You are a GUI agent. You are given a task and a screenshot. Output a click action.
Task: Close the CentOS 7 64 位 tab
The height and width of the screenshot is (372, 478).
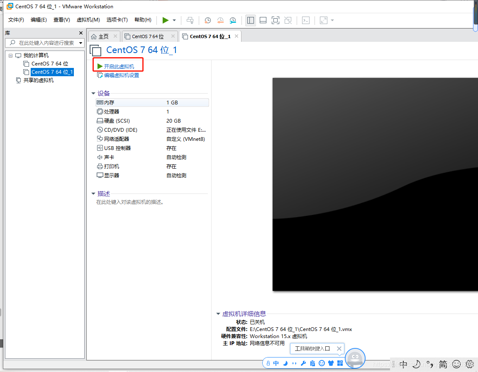(173, 36)
